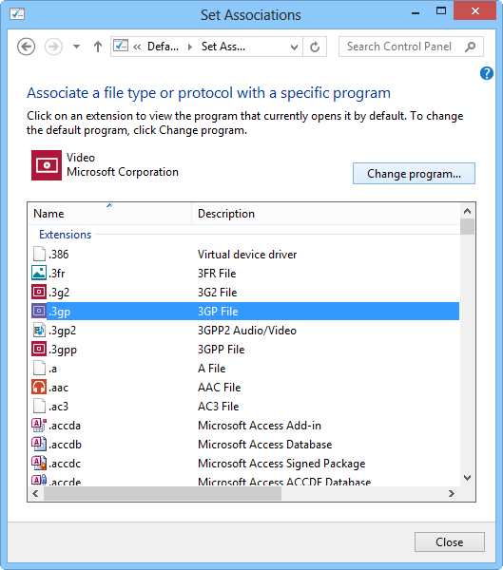Click the search magnifier icon

[471, 47]
